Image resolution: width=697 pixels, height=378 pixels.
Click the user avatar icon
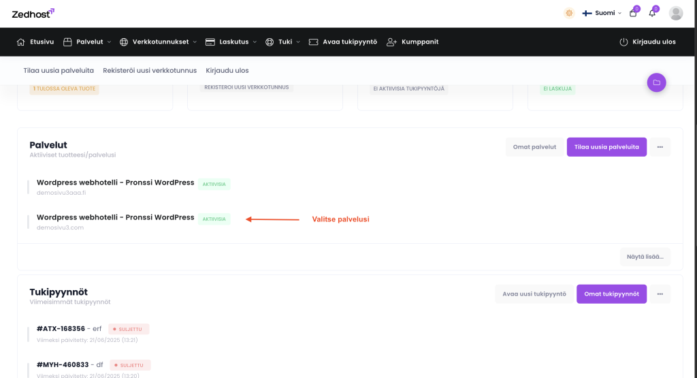coord(676,13)
